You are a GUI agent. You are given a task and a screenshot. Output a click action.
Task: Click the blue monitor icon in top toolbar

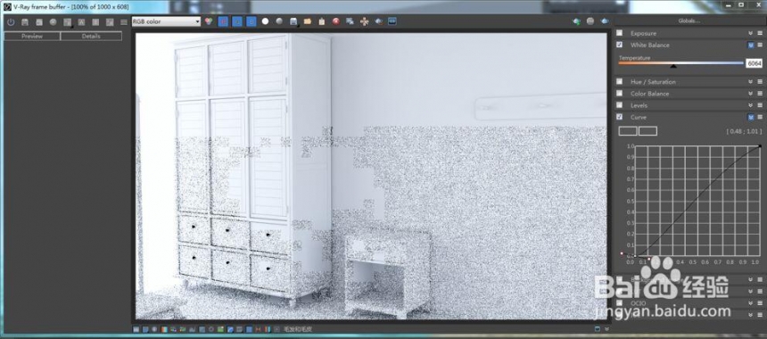(392, 21)
